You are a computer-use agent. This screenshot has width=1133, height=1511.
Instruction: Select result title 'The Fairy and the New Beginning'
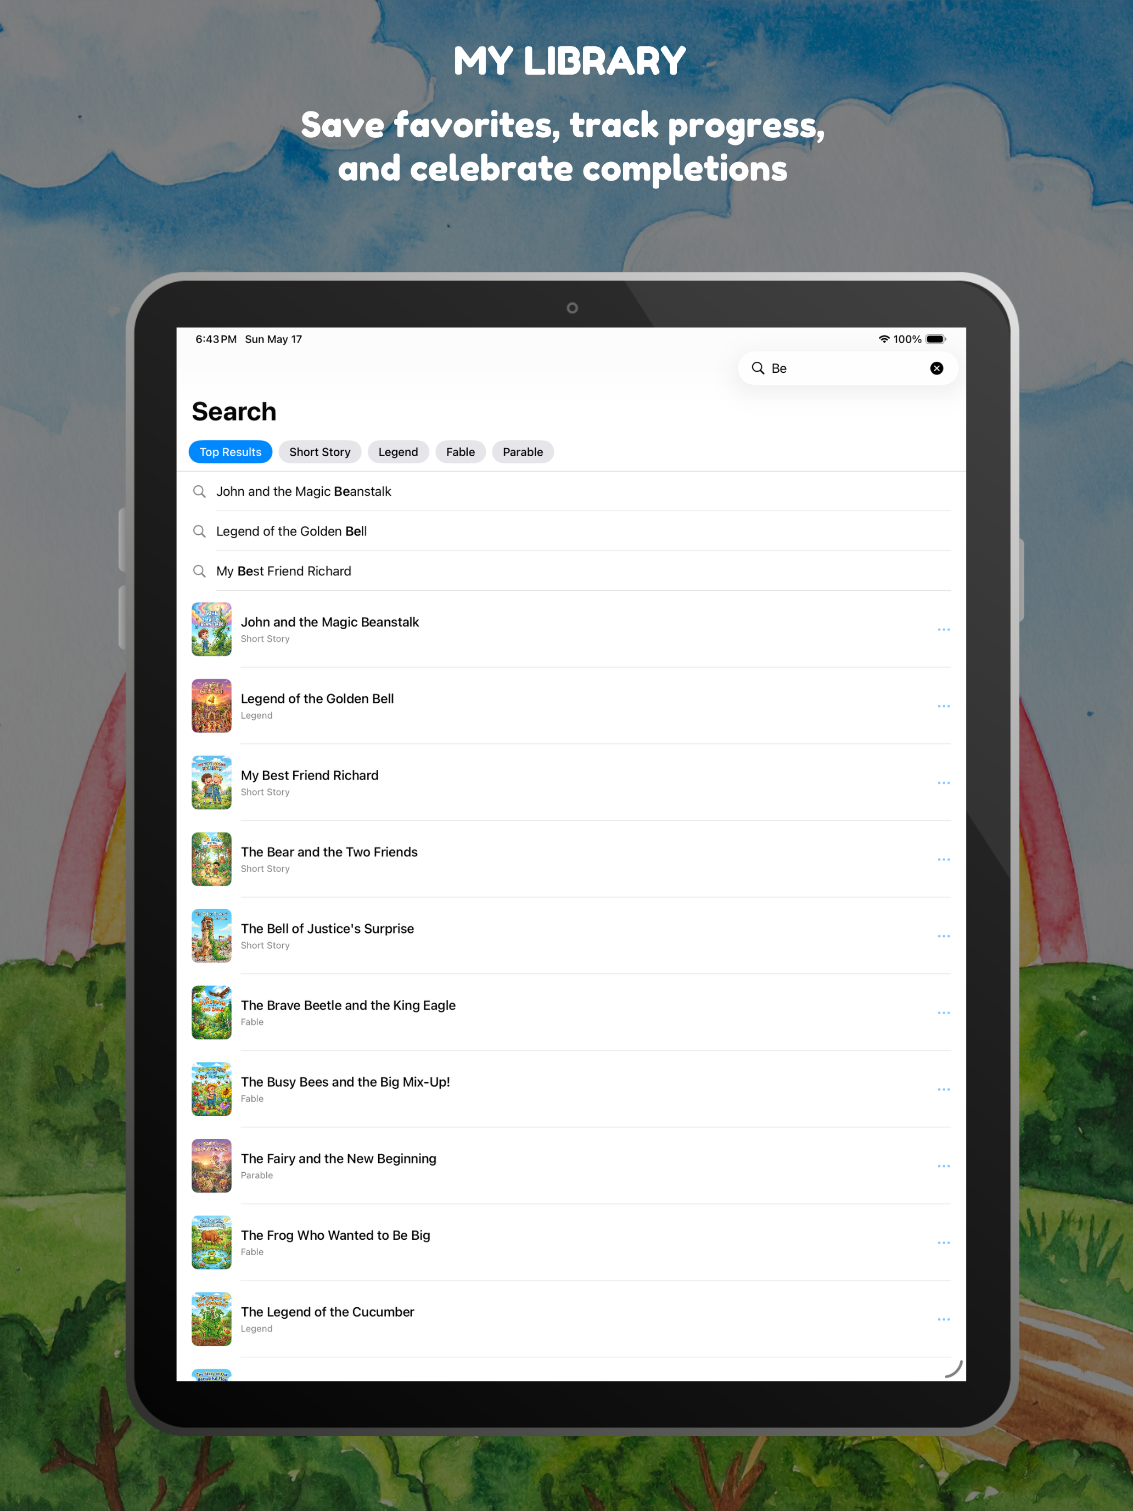tap(339, 1159)
